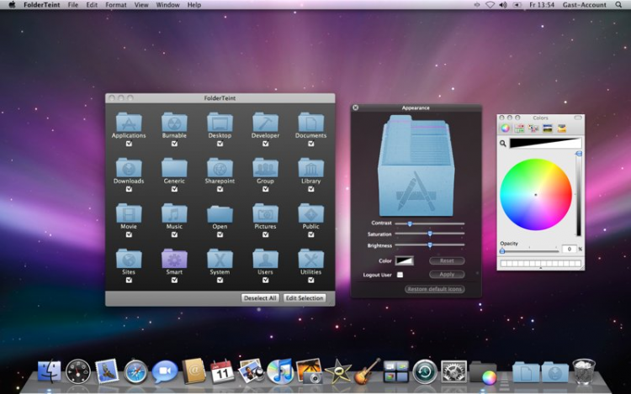Expand the swatch drawer in Colors panel

(540, 270)
